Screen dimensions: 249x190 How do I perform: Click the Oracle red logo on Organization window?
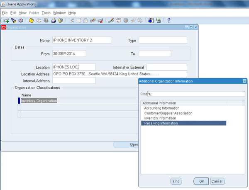pyautogui.click(x=3, y=27)
